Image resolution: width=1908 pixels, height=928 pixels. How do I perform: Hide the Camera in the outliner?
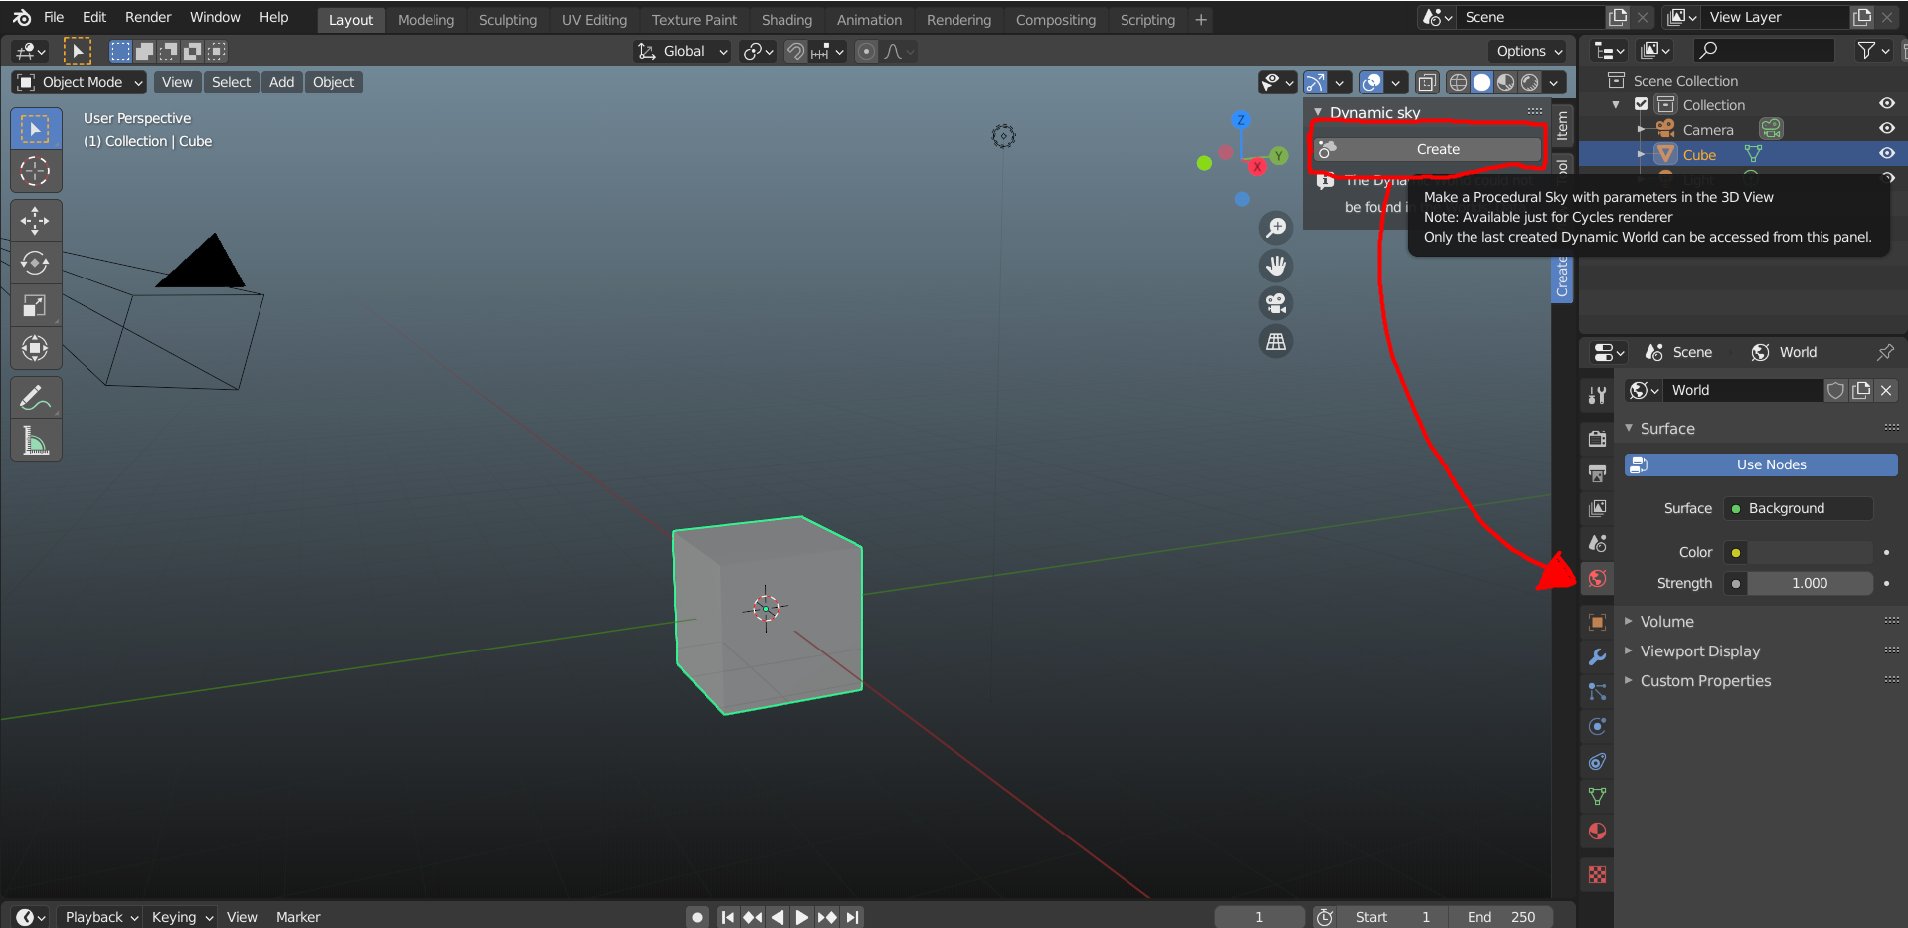point(1886,128)
